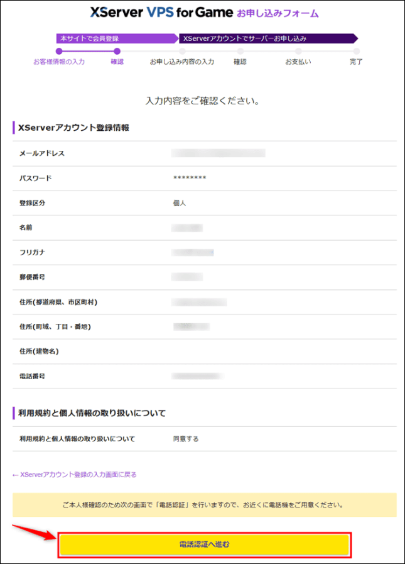Click the XServerアカウントでサーバーお申し込み banner
Viewport: 405px width, 564px height.
pyautogui.click(x=269, y=38)
